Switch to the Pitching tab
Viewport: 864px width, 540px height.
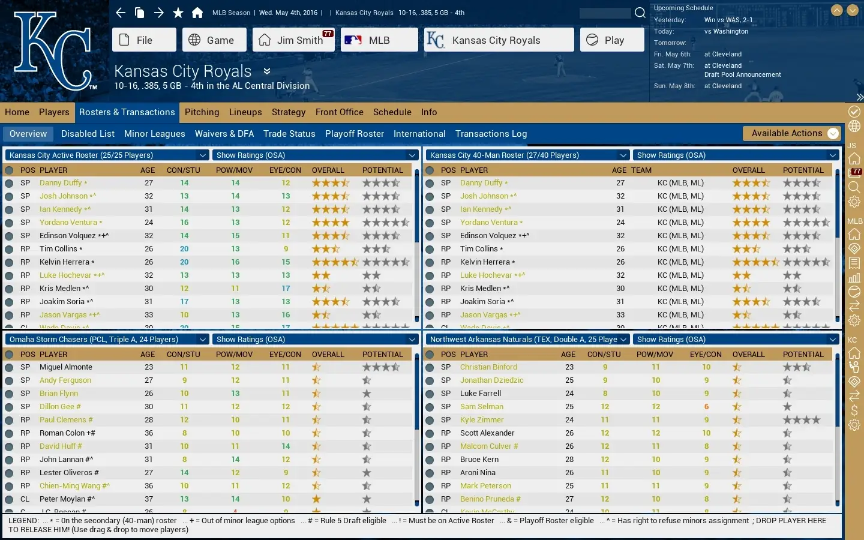click(x=202, y=112)
